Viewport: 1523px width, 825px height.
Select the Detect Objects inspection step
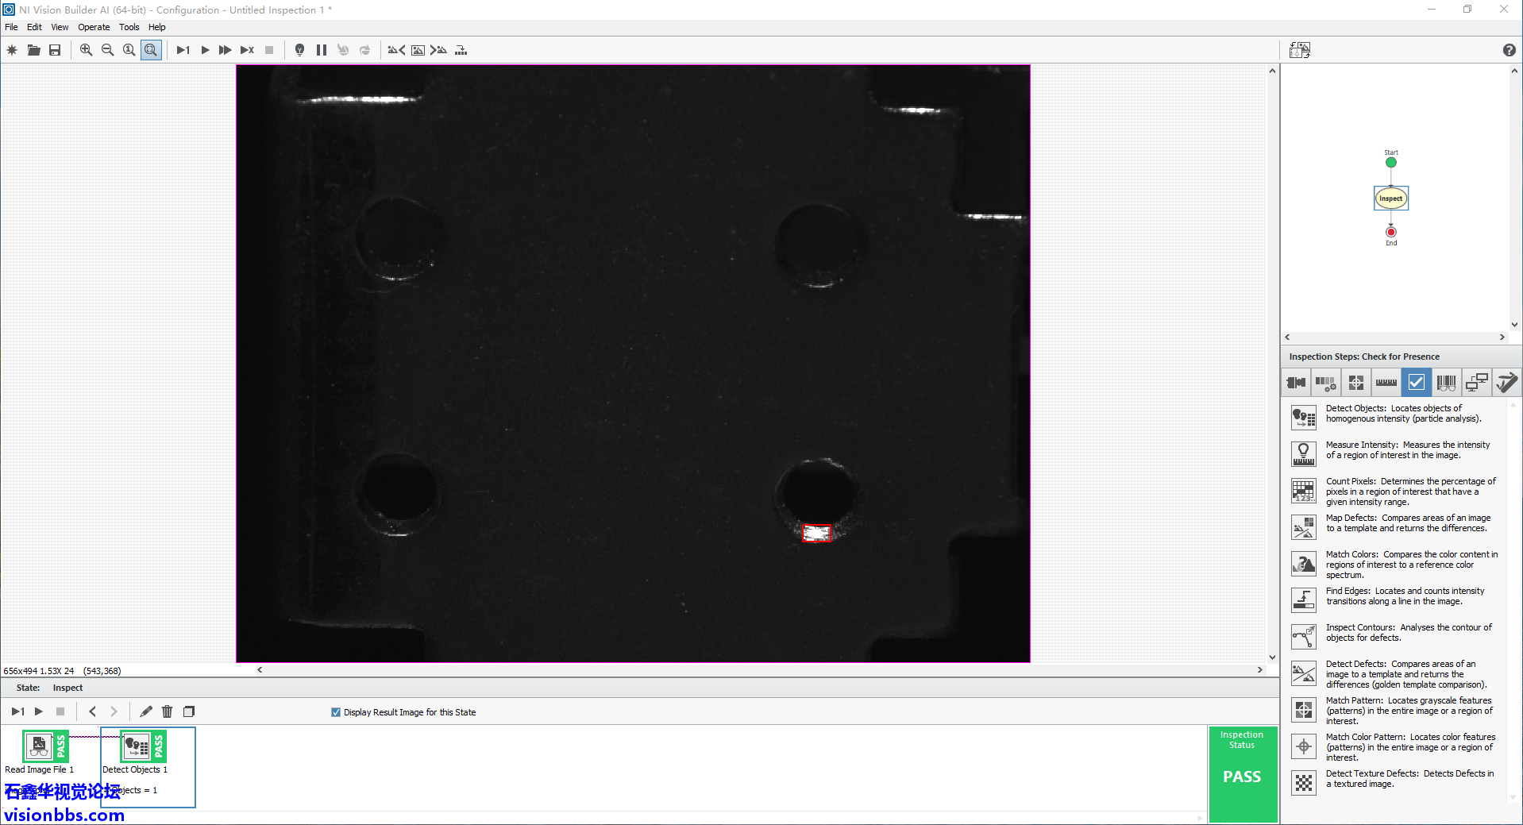(x=1304, y=417)
